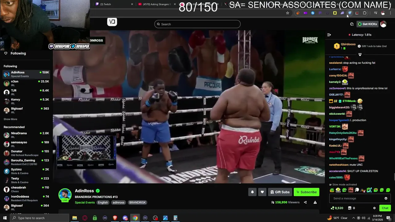395x222 pixels.
Task: Open the purple P browser extension
Action: point(320,13)
